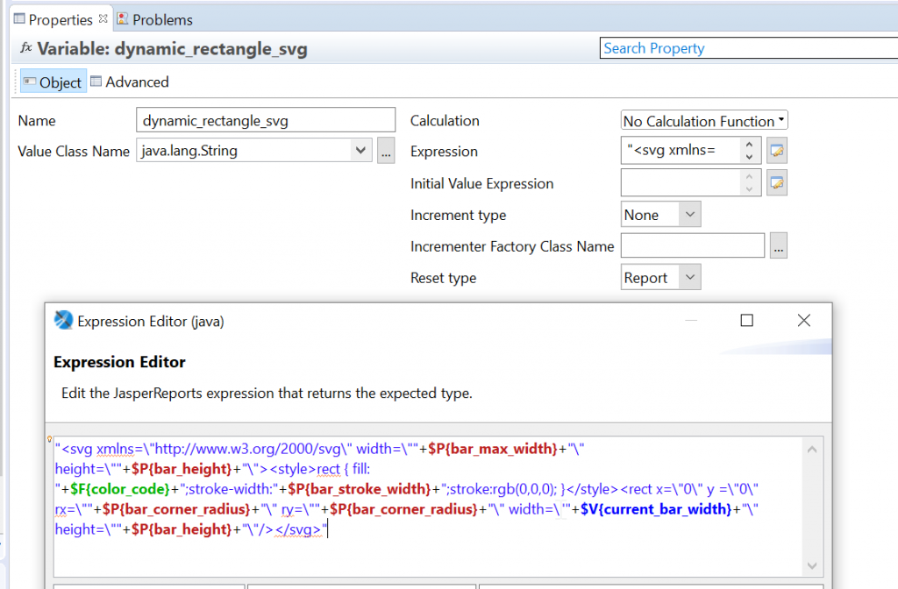Click the Properties tab panel icon

(18, 18)
